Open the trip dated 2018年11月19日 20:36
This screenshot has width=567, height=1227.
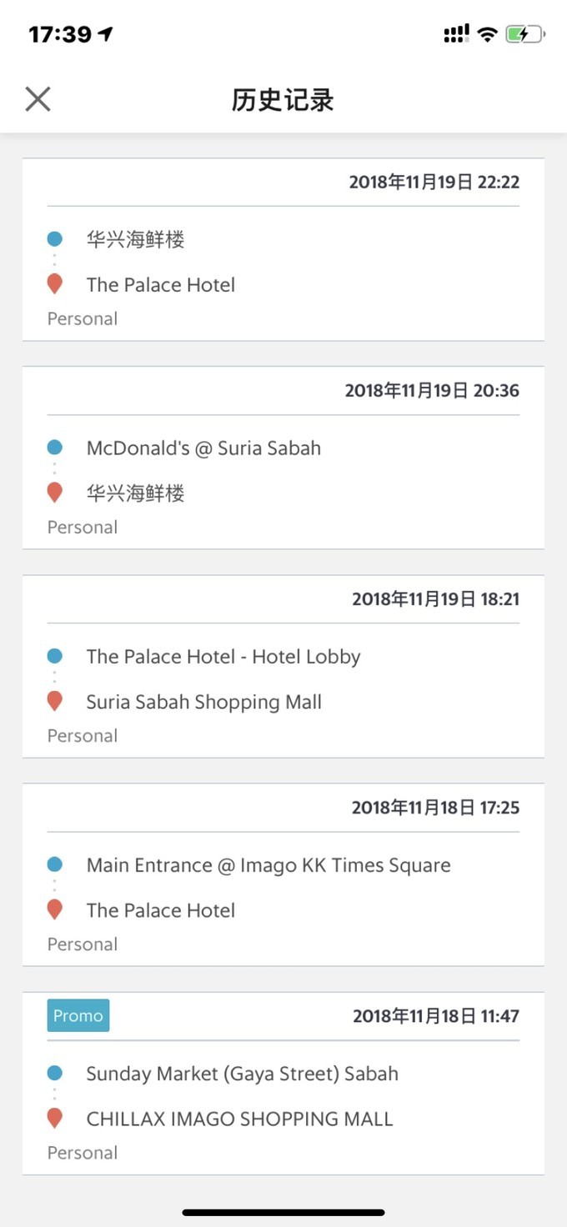(283, 458)
